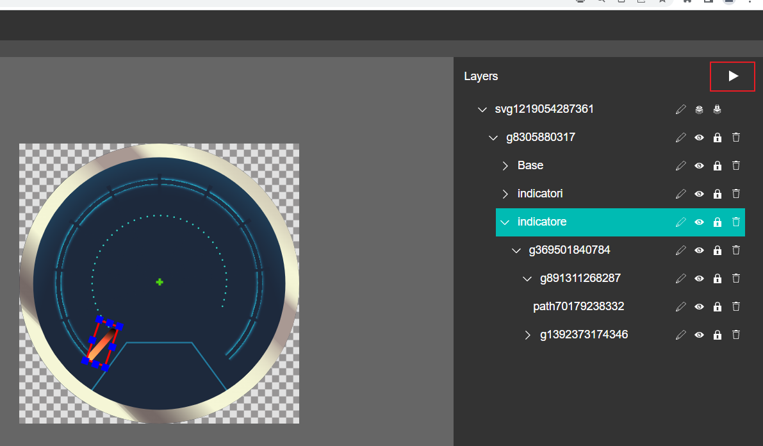The width and height of the screenshot is (763, 446).
Task: Click pencil icon on indicatore layer
Action: [x=680, y=222]
